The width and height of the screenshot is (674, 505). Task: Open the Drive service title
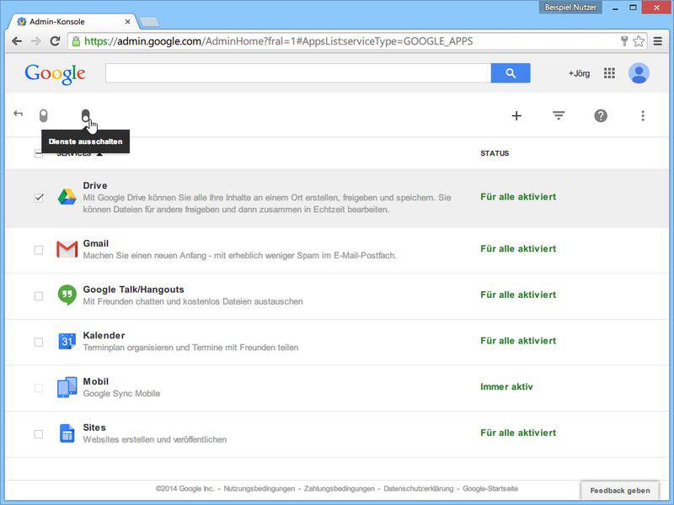(95, 185)
